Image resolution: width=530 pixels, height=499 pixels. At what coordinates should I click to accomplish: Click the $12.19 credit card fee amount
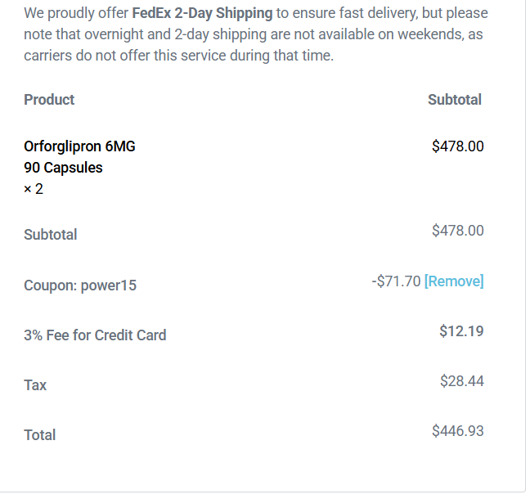461,331
